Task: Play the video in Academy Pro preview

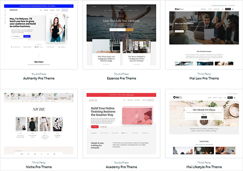Action: (x=137, y=116)
